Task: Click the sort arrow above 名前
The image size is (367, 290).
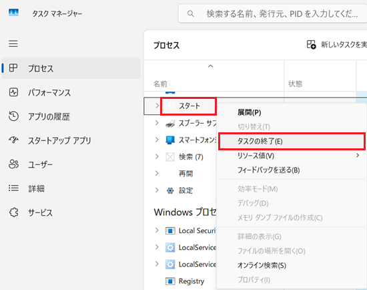Action: (x=210, y=66)
